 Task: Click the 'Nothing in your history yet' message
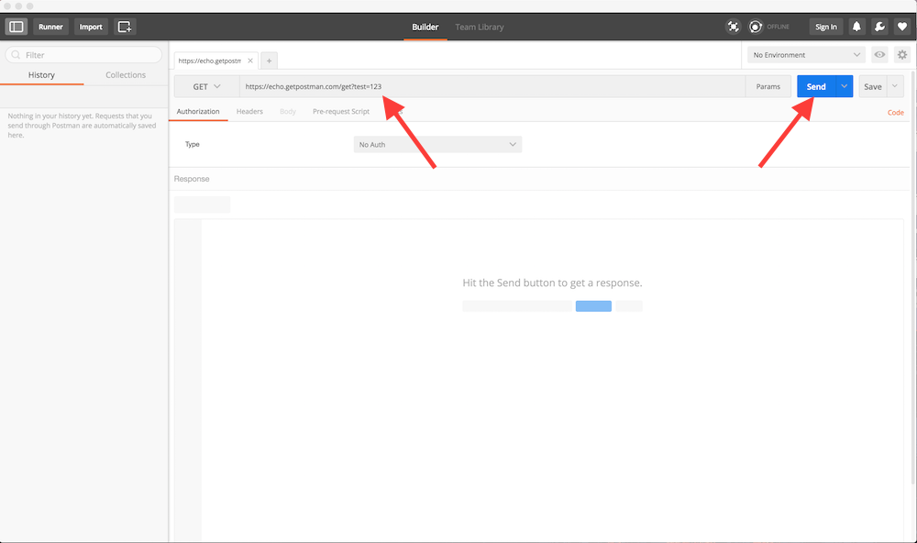coord(82,126)
